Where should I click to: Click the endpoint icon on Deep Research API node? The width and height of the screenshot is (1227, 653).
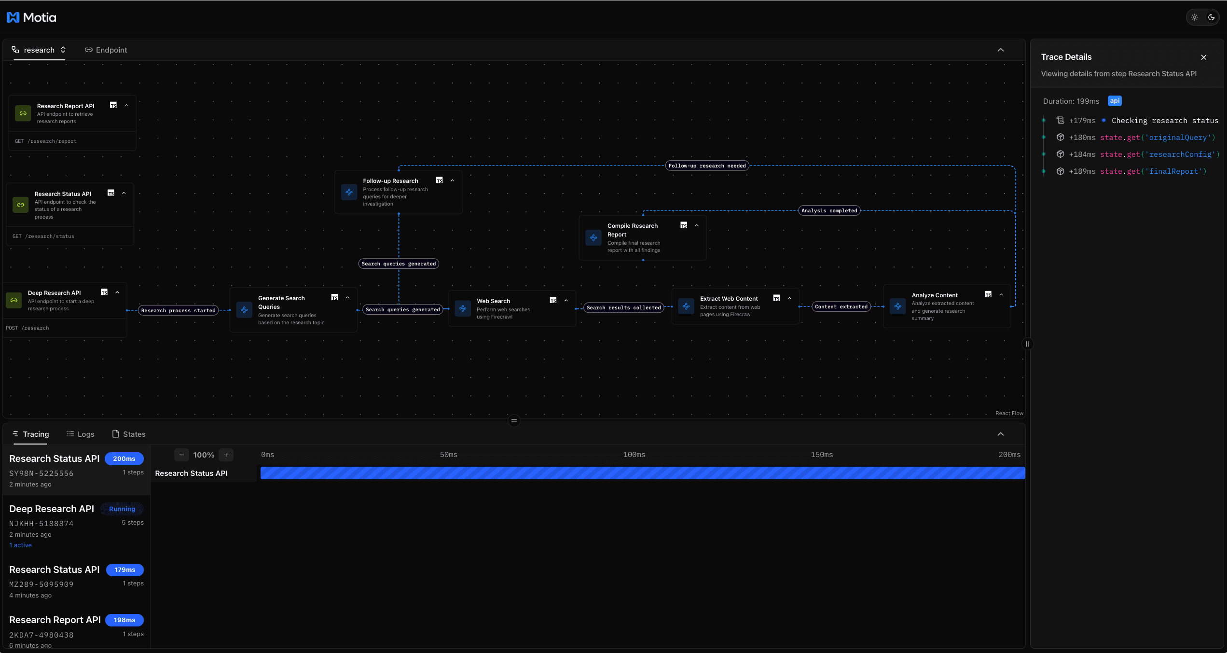pos(13,300)
